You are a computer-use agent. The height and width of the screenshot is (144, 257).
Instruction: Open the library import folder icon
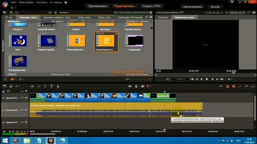point(4,12)
